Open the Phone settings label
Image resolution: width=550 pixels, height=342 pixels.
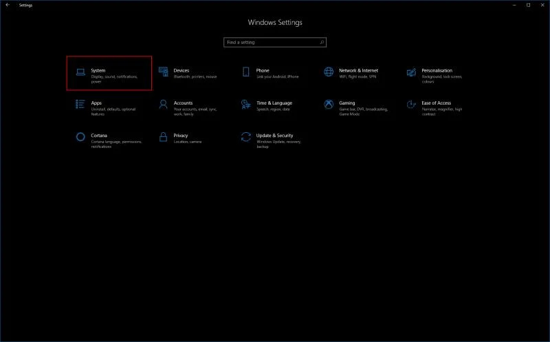[x=263, y=71]
